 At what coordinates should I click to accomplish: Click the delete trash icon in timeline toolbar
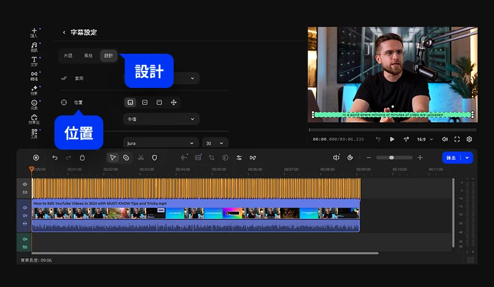pos(83,158)
